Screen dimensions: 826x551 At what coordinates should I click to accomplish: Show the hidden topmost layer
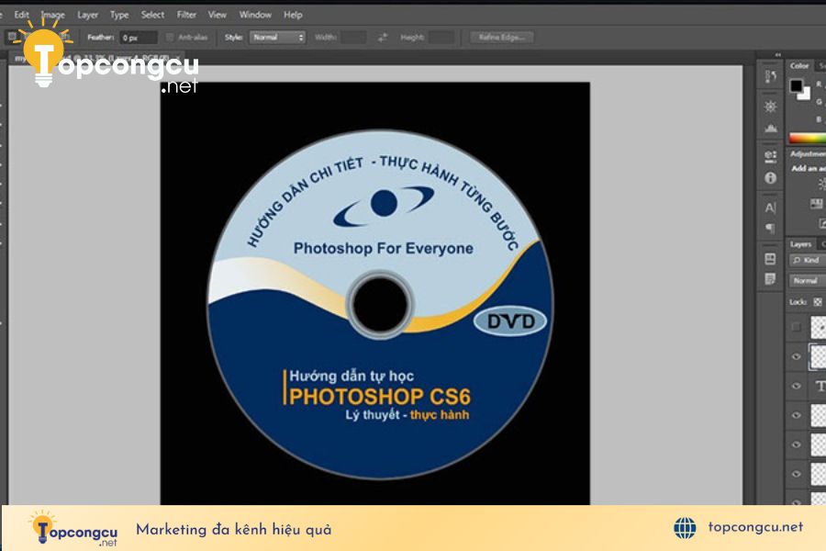pyautogui.click(x=796, y=328)
